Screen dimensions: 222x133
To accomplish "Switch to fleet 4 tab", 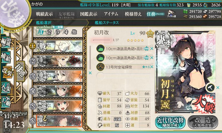I will (x=66, y=32).
